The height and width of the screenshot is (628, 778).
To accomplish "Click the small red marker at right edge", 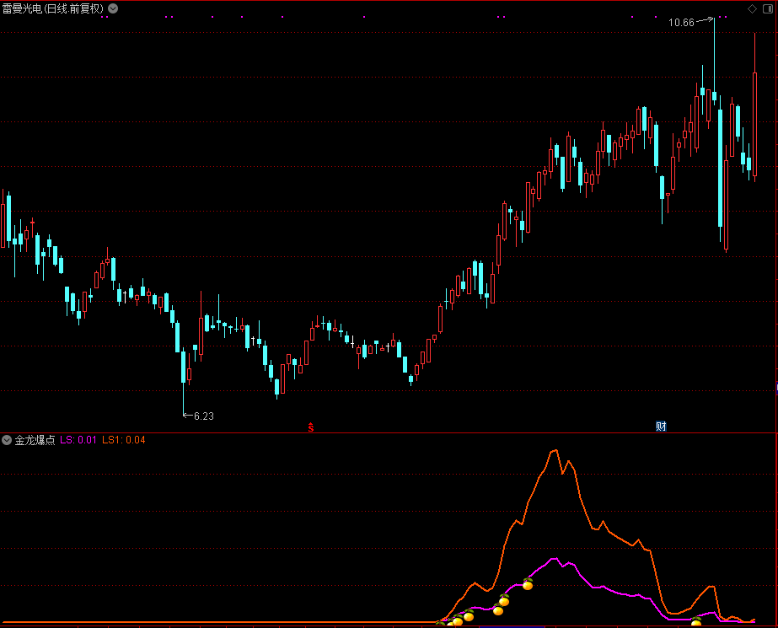I will [x=775, y=388].
